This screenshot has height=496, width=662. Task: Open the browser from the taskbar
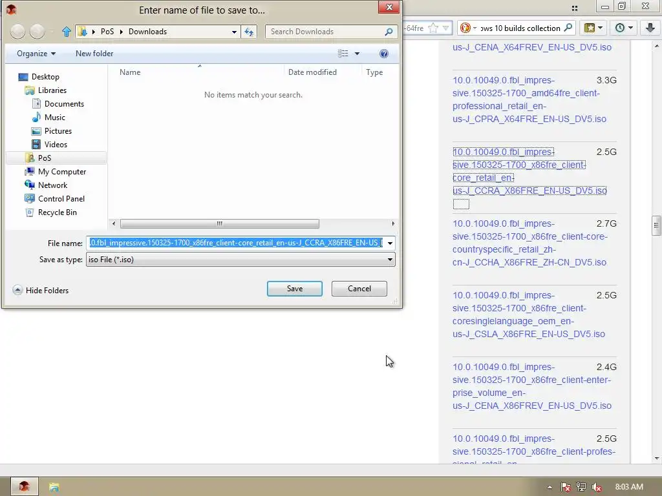click(x=24, y=486)
